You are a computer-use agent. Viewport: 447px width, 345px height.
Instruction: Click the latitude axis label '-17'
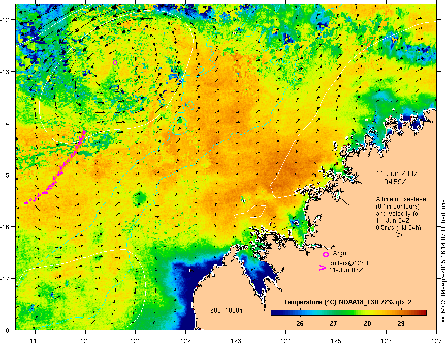click(5, 279)
